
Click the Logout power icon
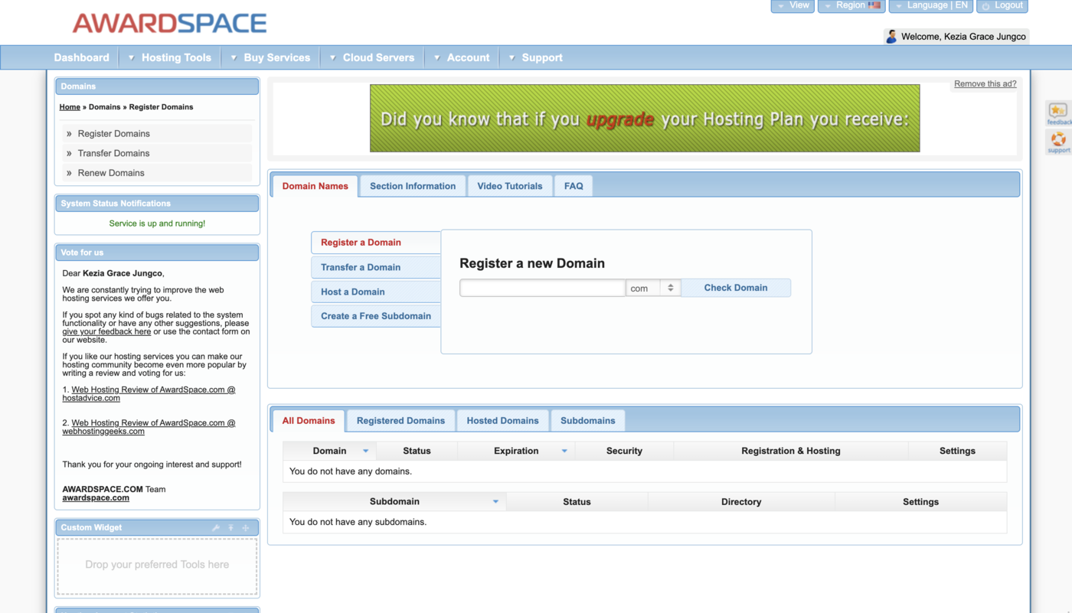[x=986, y=6]
